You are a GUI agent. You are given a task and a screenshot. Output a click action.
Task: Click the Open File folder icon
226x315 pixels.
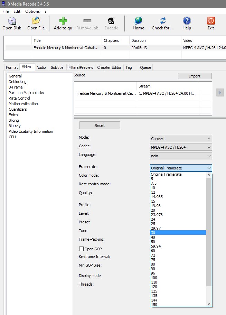[x=36, y=21]
